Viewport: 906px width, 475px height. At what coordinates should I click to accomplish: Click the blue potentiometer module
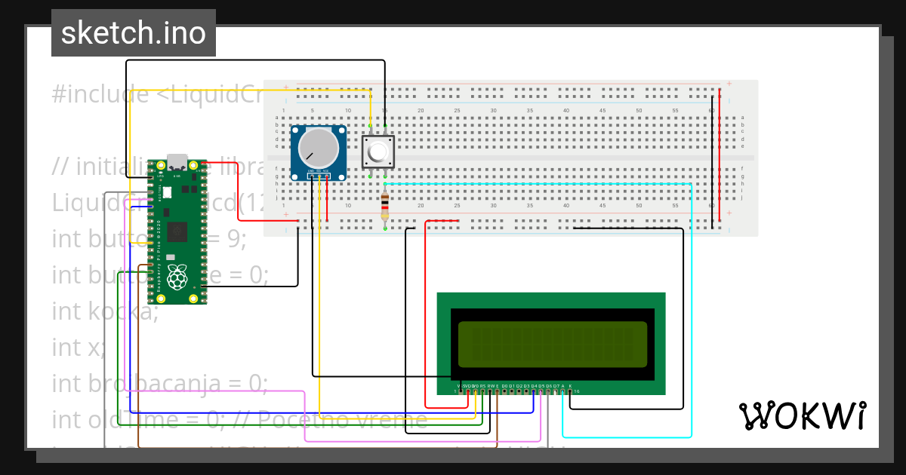317,151
